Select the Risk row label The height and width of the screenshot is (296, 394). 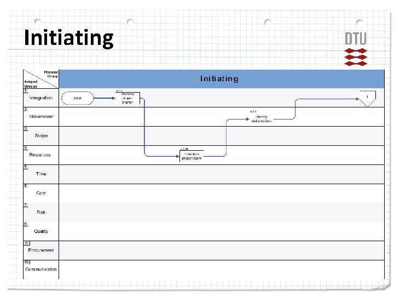tap(41, 212)
